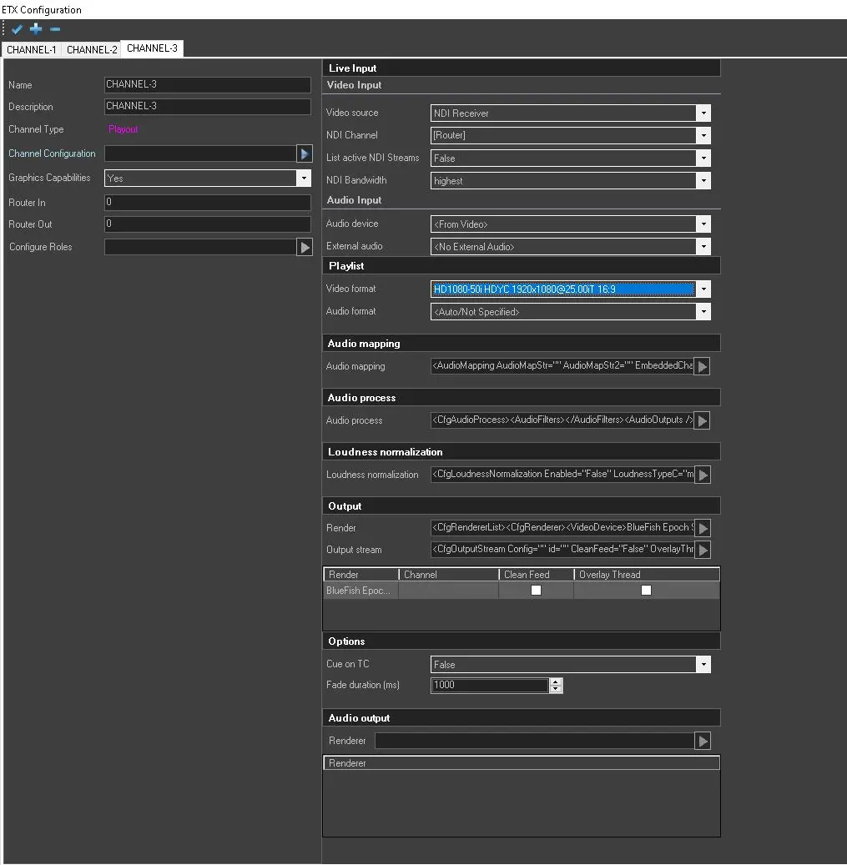
Task: Open the Configure Roles arrow button
Action: 305,248
